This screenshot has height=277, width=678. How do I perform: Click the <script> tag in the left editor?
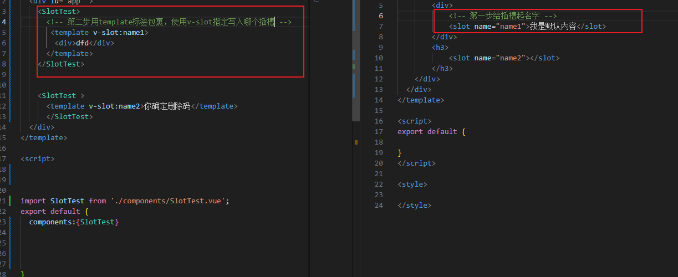[38, 158]
